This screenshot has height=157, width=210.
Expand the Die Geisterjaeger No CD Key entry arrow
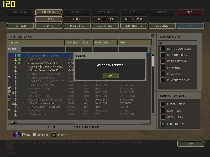(x=28, y=100)
